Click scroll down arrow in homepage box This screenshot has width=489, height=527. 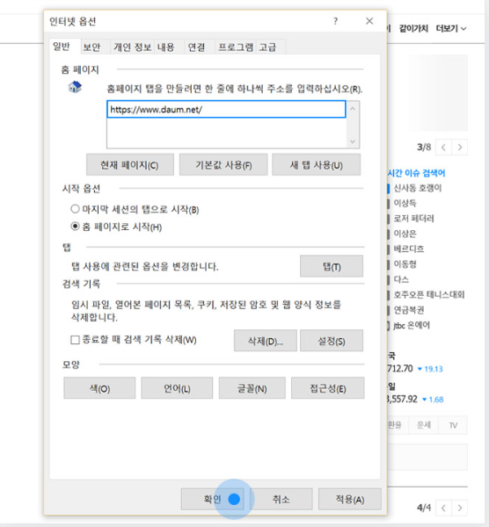click(353, 141)
